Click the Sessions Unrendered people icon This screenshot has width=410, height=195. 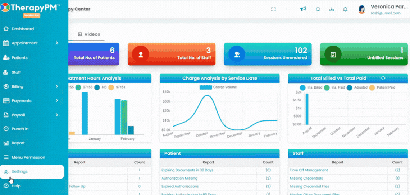(x=237, y=54)
